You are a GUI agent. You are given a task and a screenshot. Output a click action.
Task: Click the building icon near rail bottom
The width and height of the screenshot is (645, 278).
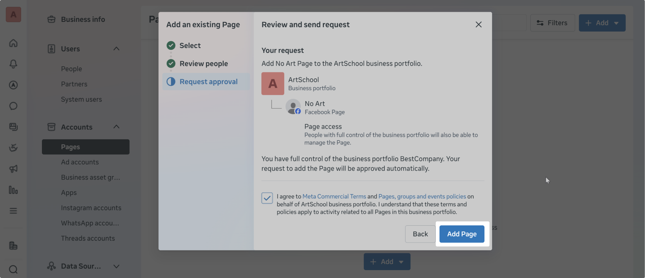click(13, 246)
